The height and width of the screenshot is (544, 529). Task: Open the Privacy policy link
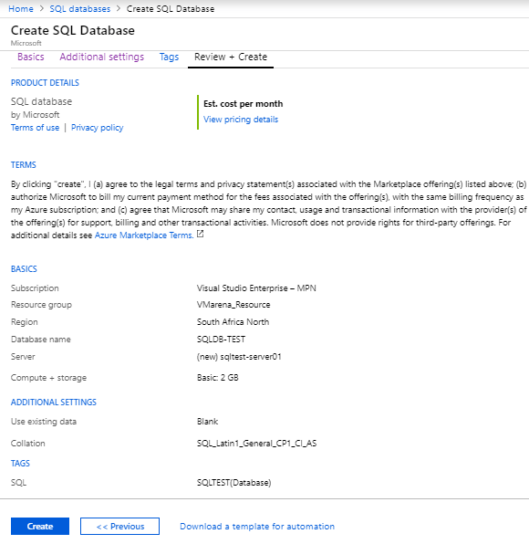coord(97,128)
